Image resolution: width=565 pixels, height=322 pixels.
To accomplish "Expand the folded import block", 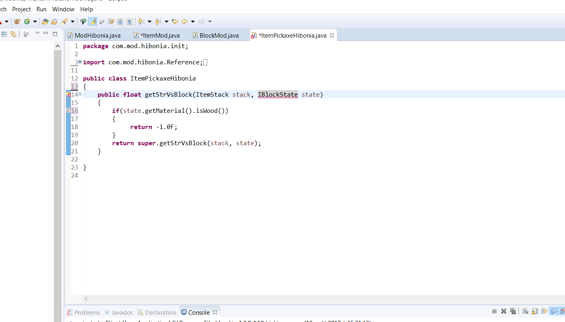I will (x=80, y=62).
